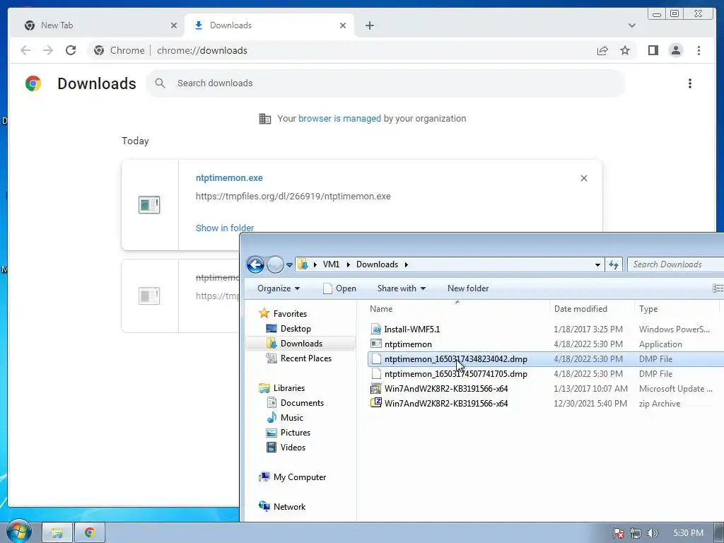Click New folder in Explorer toolbar
724x543 pixels.
pyautogui.click(x=468, y=288)
